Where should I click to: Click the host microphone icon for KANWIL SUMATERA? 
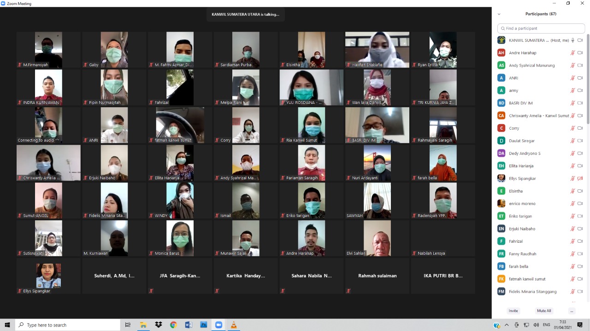coord(572,40)
